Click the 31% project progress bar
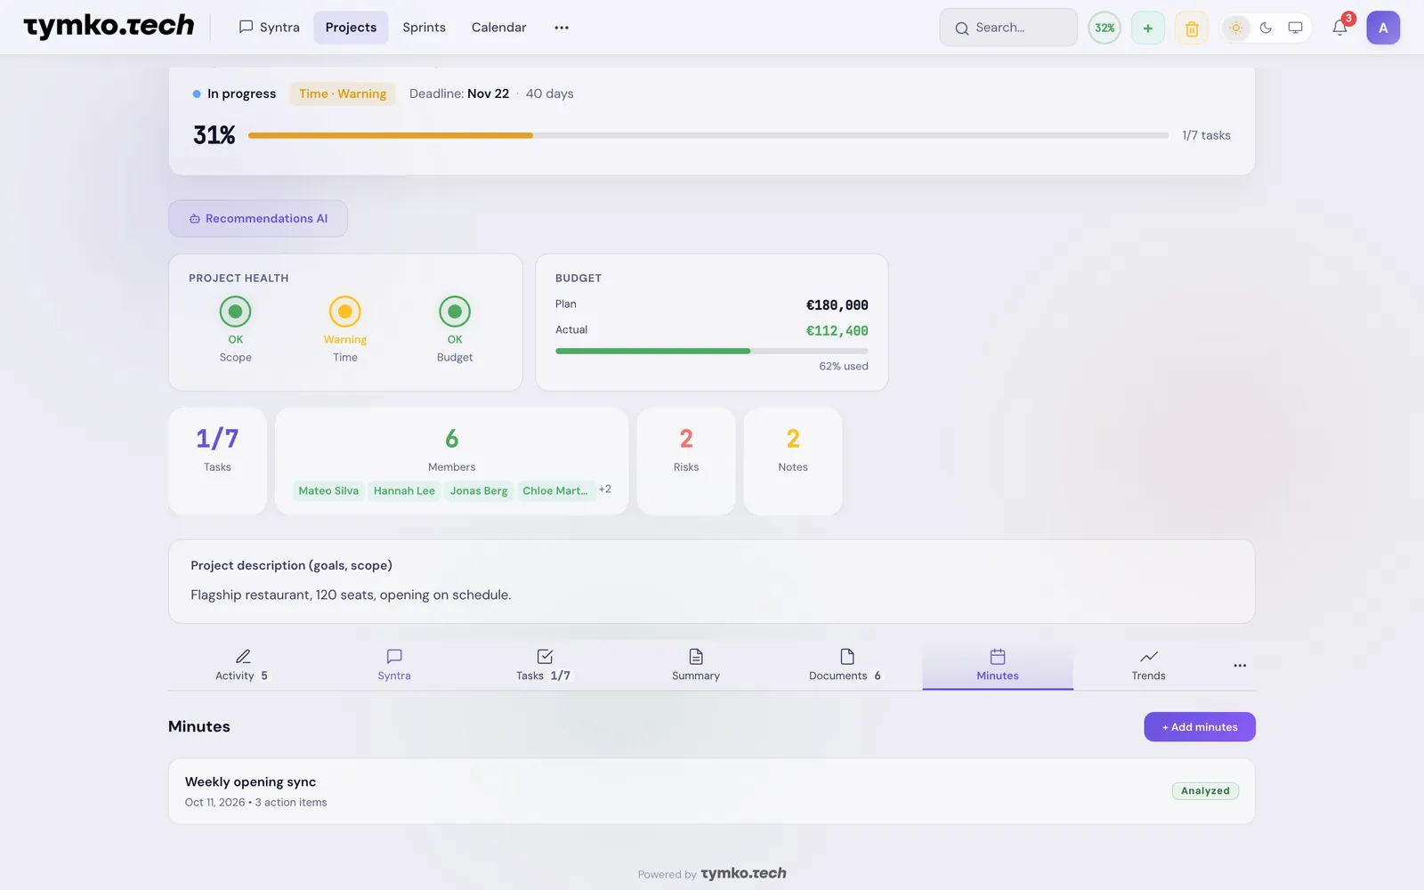The height and width of the screenshot is (890, 1424). (x=708, y=135)
